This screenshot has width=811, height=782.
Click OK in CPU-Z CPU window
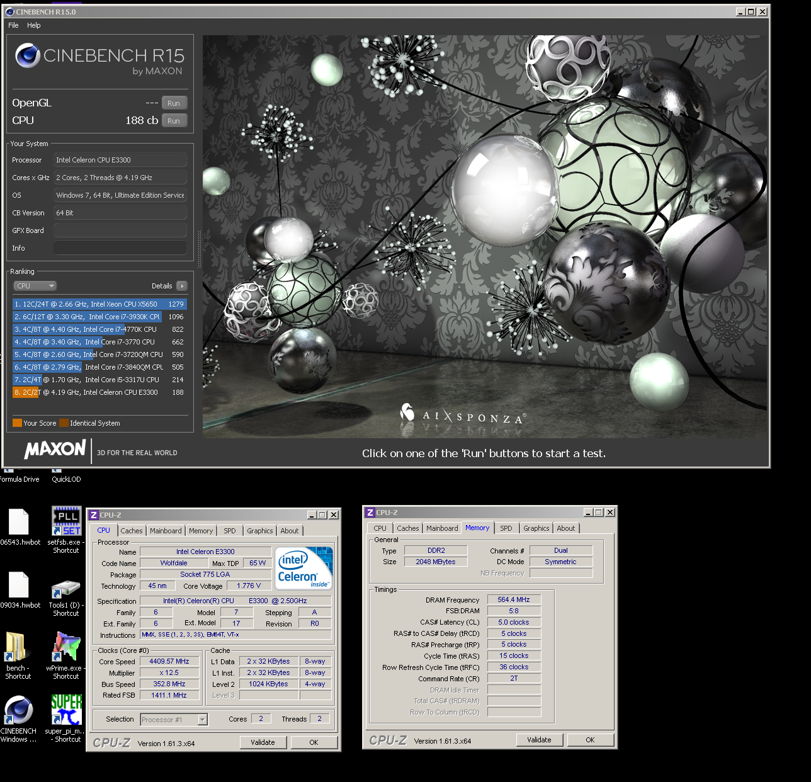(314, 742)
